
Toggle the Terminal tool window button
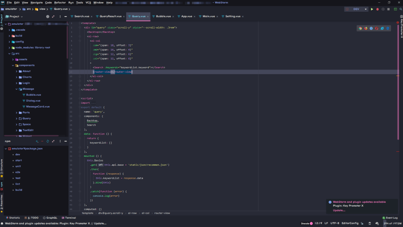click(x=69, y=218)
